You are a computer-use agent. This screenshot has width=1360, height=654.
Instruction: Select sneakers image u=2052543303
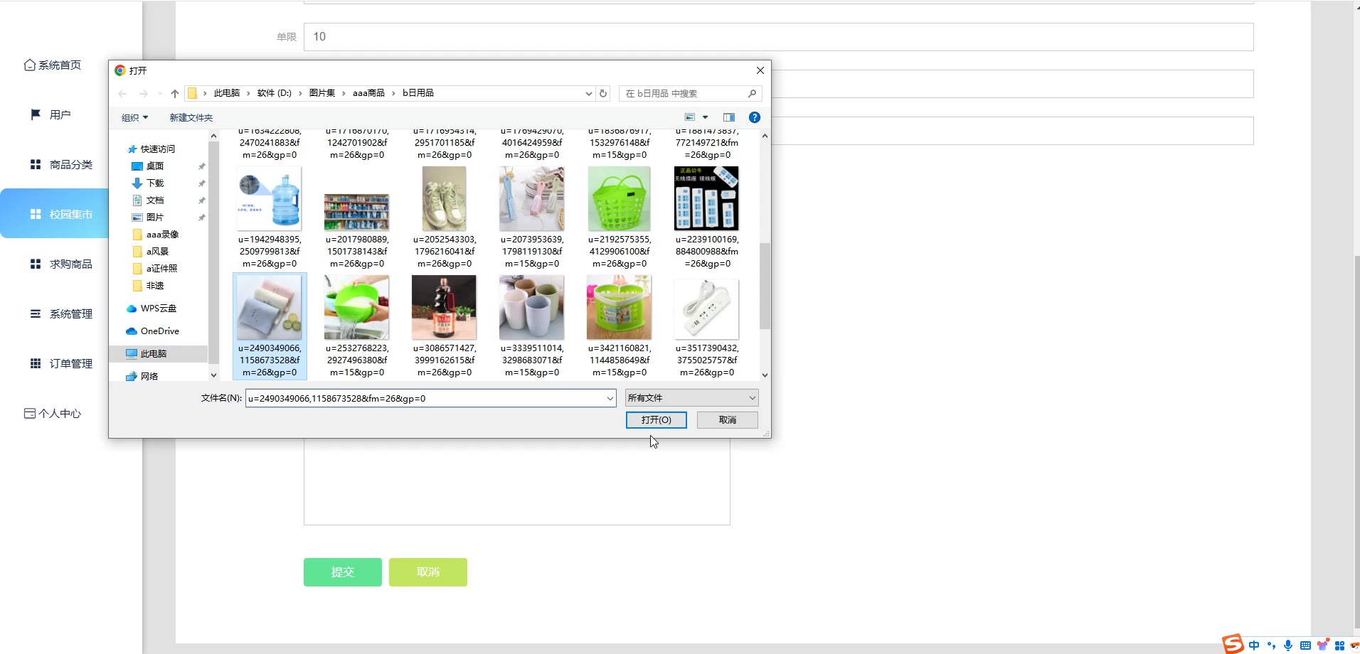click(445, 218)
